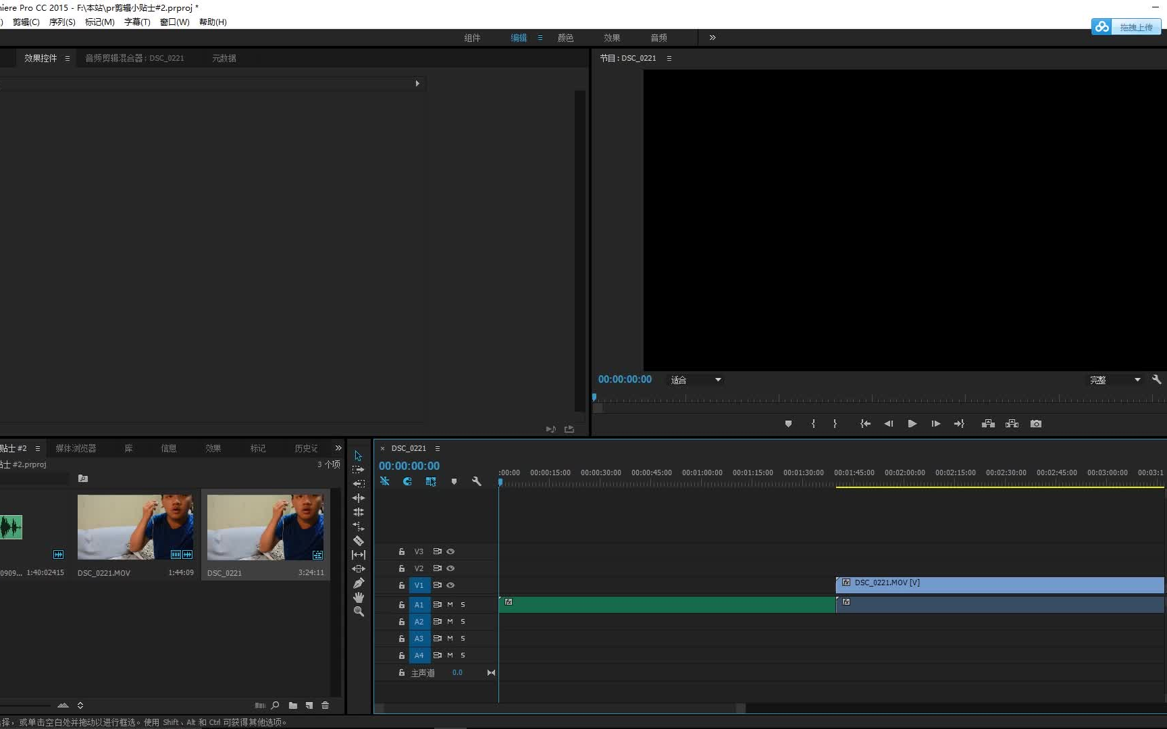Open timeline display settings wrench
Image resolution: width=1167 pixels, height=729 pixels.
(x=476, y=481)
